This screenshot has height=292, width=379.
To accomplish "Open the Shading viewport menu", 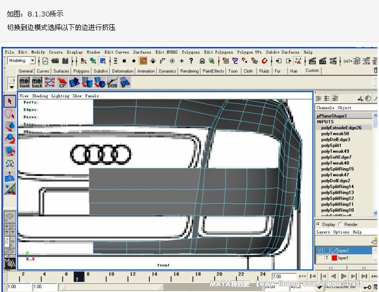I will click(x=40, y=96).
